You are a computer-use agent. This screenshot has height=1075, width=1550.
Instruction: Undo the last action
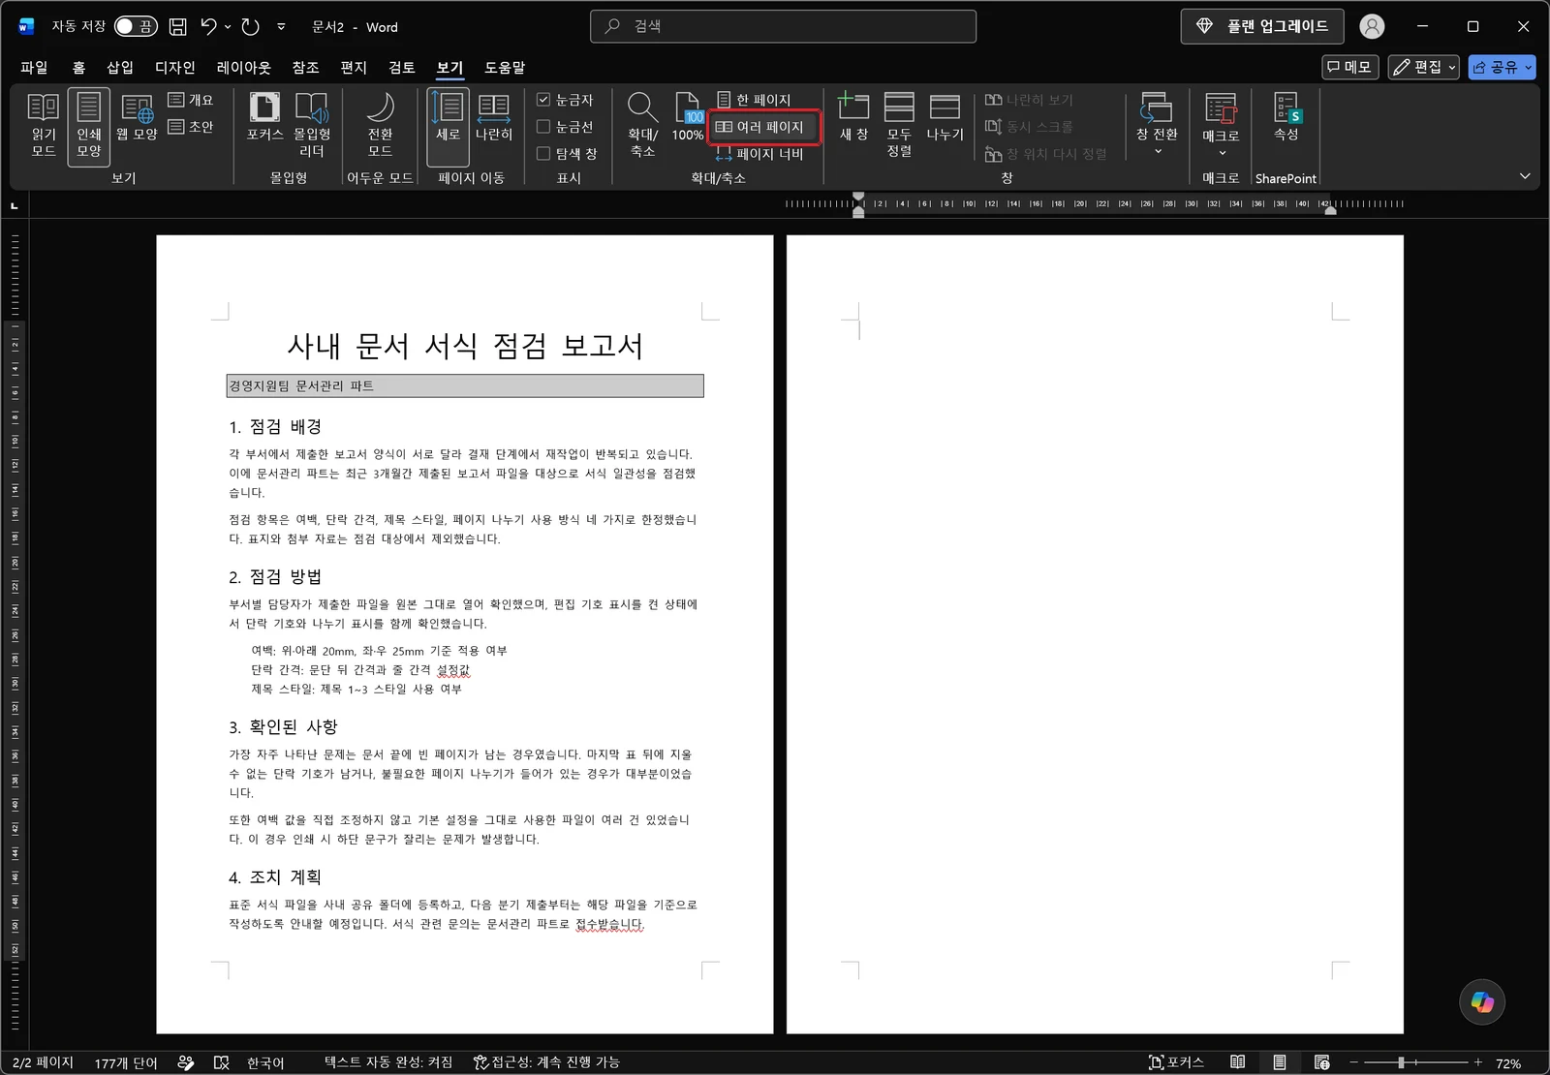coord(209,26)
